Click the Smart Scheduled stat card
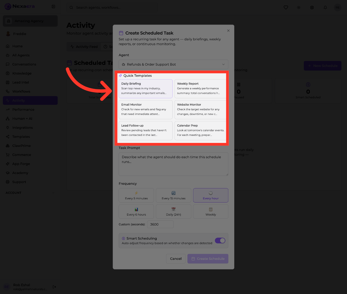 click(x=308, y=91)
